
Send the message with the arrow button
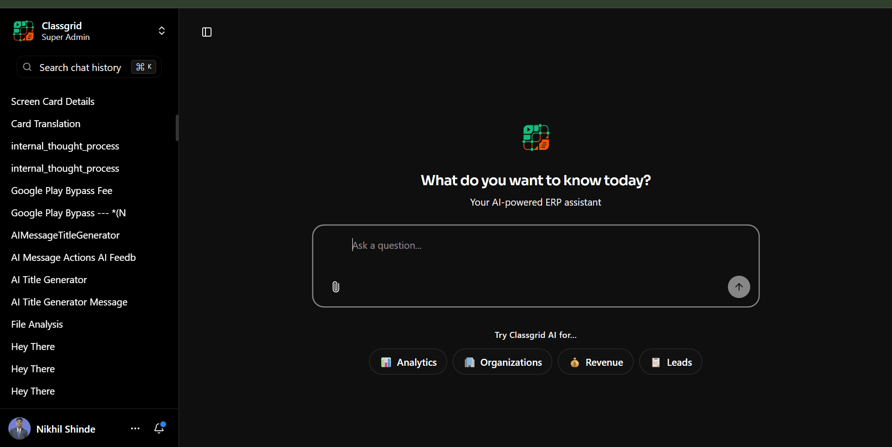pyautogui.click(x=739, y=287)
